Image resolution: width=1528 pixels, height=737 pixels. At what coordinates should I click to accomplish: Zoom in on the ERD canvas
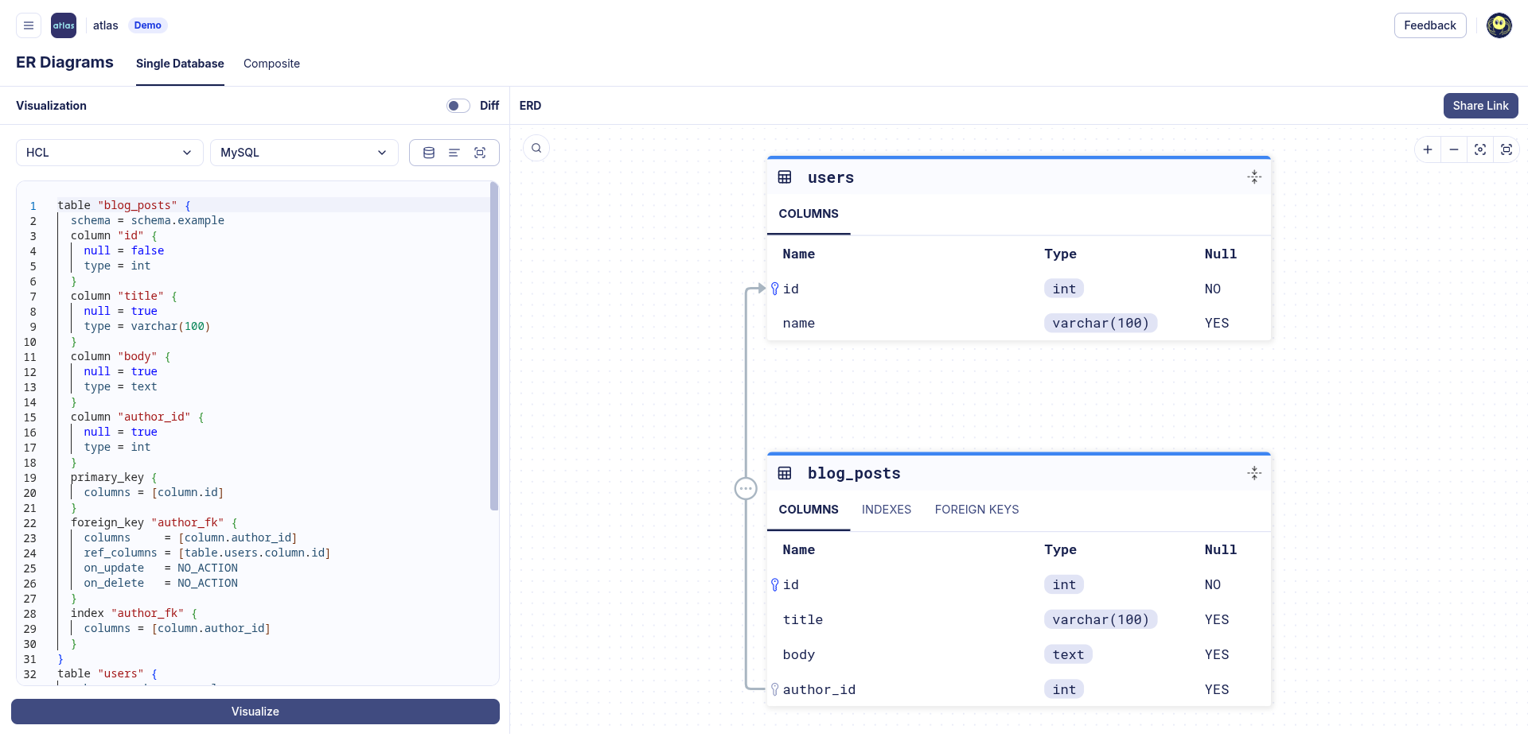[1428, 149]
